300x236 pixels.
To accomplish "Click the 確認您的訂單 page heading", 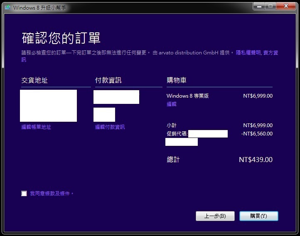I will [61, 38].
